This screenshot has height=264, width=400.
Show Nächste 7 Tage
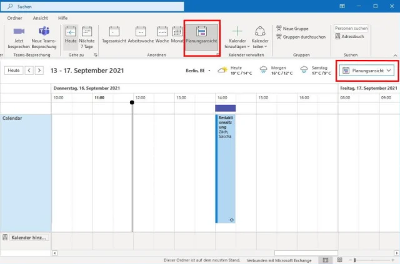(87, 38)
